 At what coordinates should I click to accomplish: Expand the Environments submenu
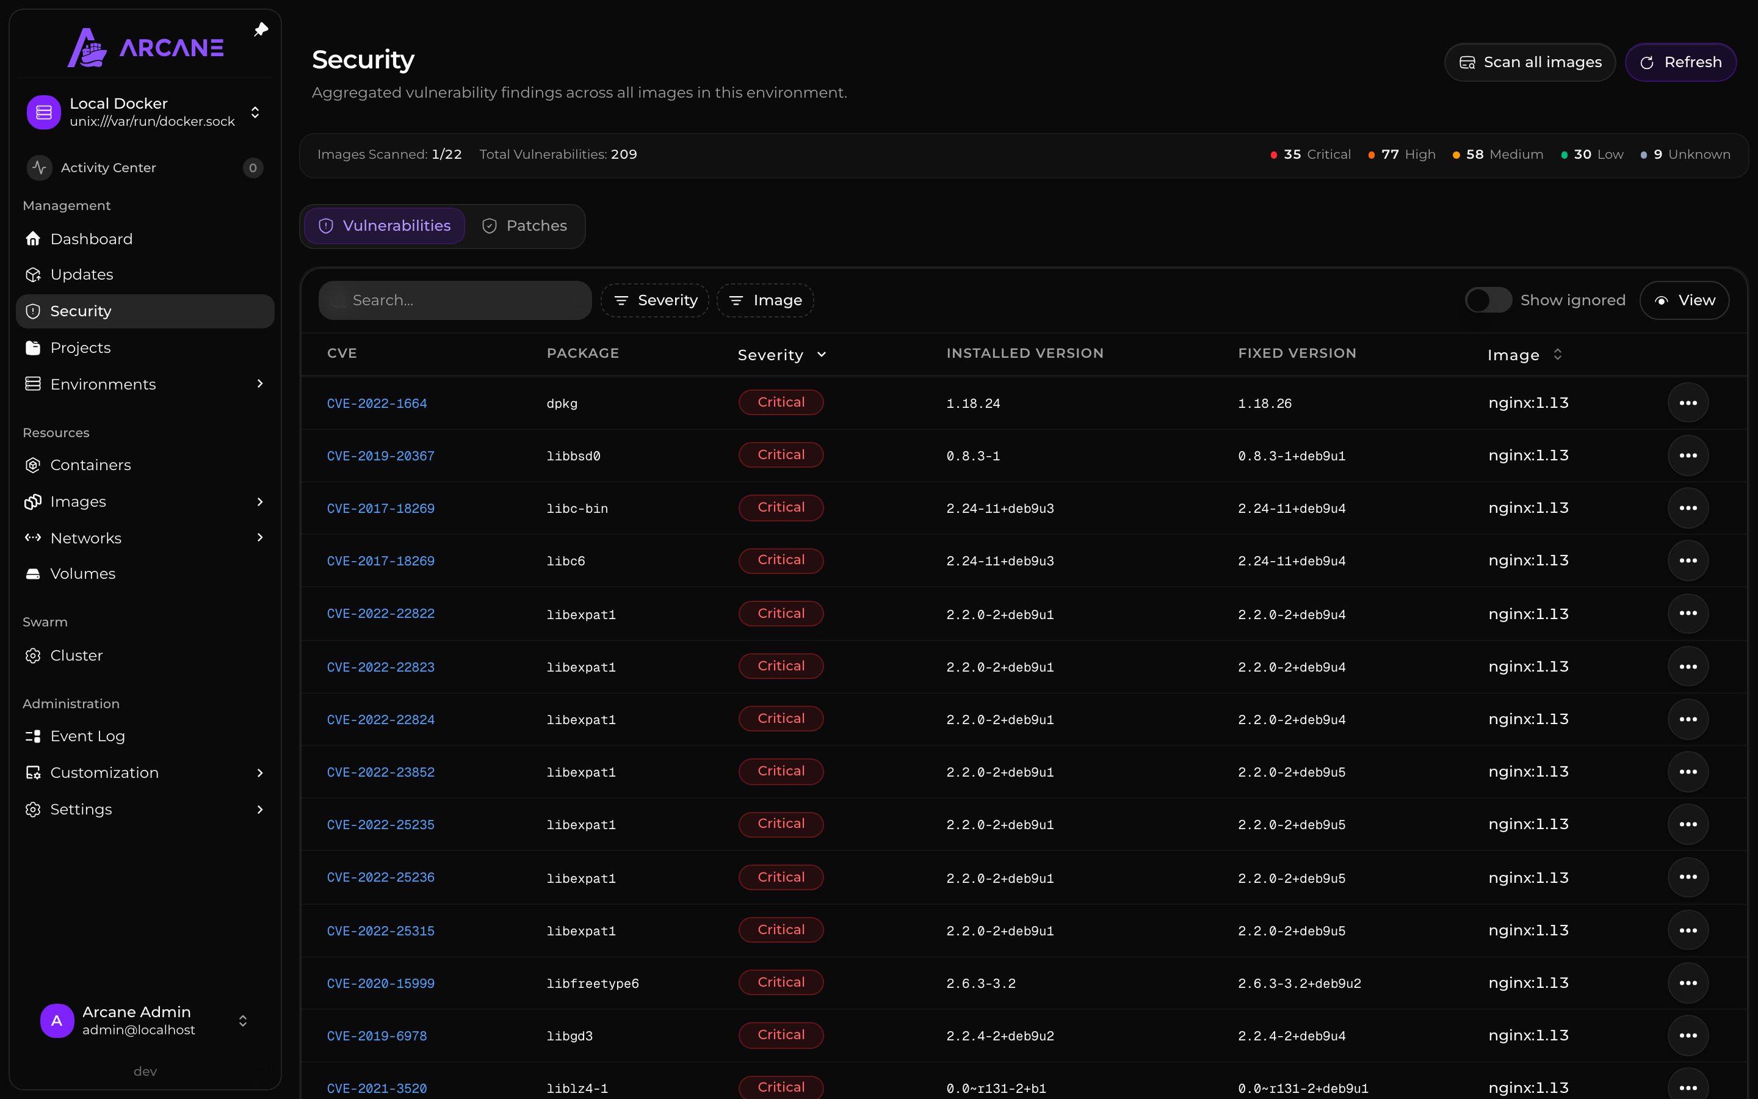pos(260,384)
